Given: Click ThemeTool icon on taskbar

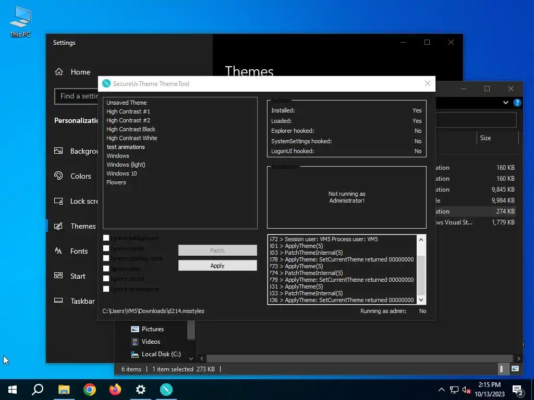Looking at the screenshot, I should [166, 390].
